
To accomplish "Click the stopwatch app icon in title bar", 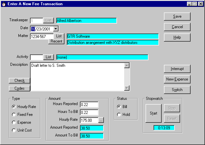I will [x=4, y=4].
